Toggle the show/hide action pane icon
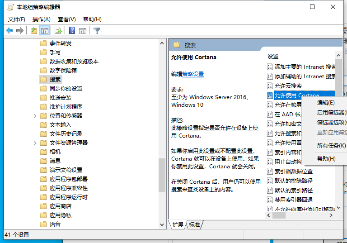 [83, 31]
